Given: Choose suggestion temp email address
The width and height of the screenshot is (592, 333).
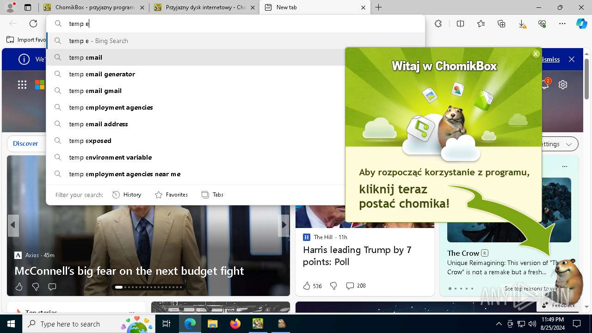Looking at the screenshot, I should coord(196,124).
